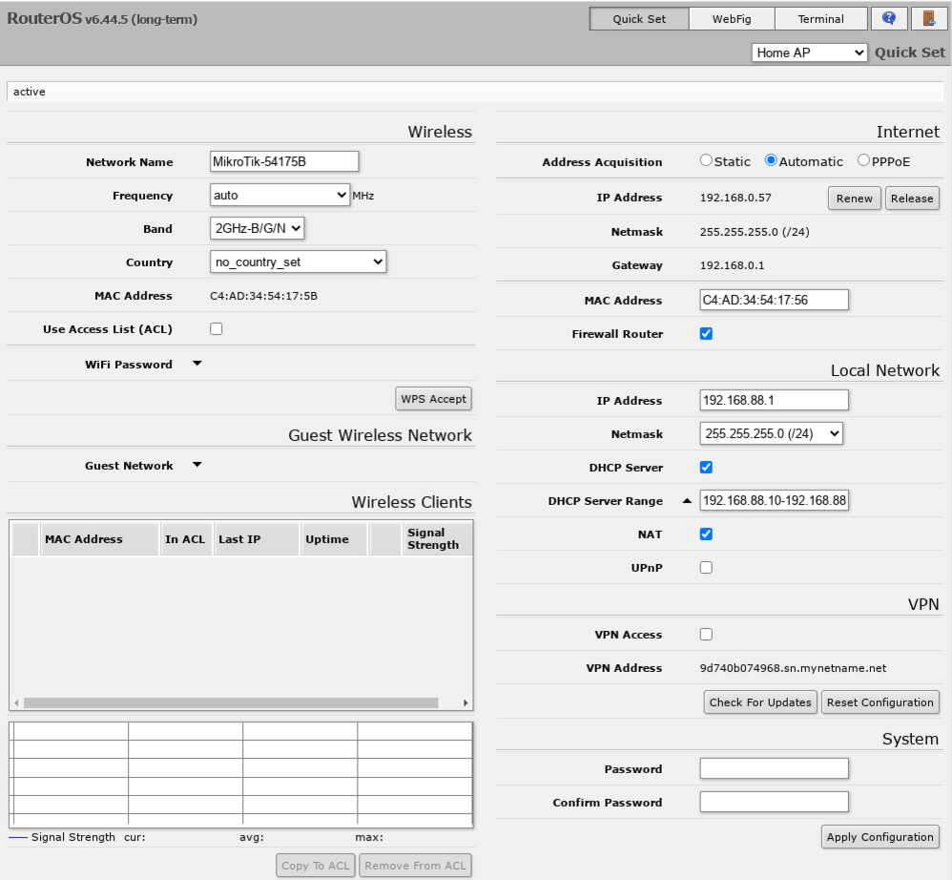Click the RouterOS v6.44.5 title text
This screenshot has width=952, height=880.
102,19
